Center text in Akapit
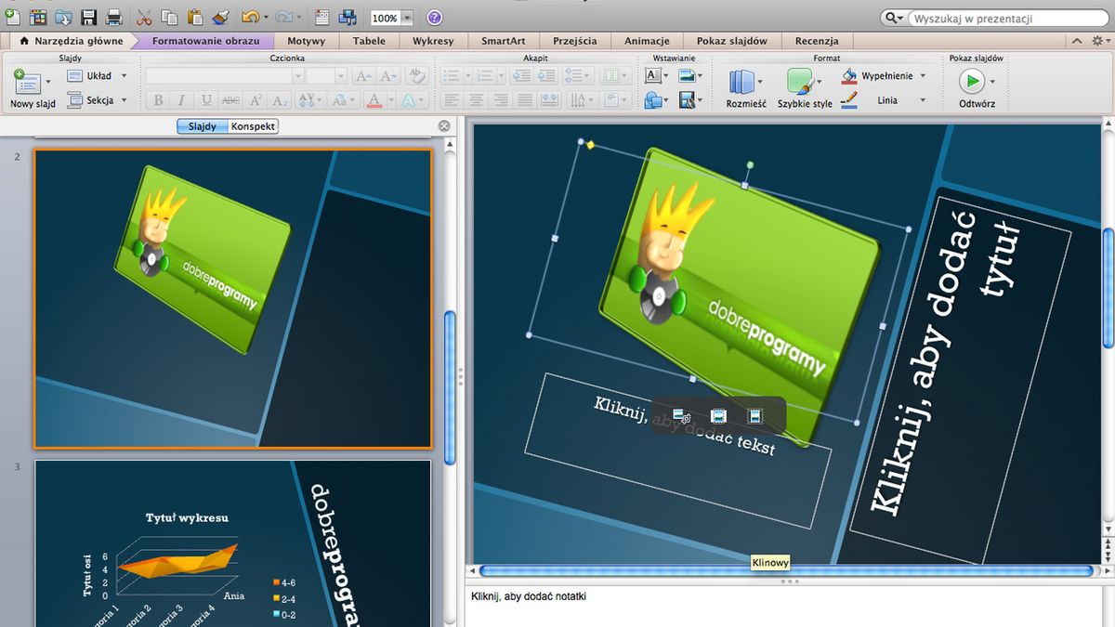 coord(476,100)
